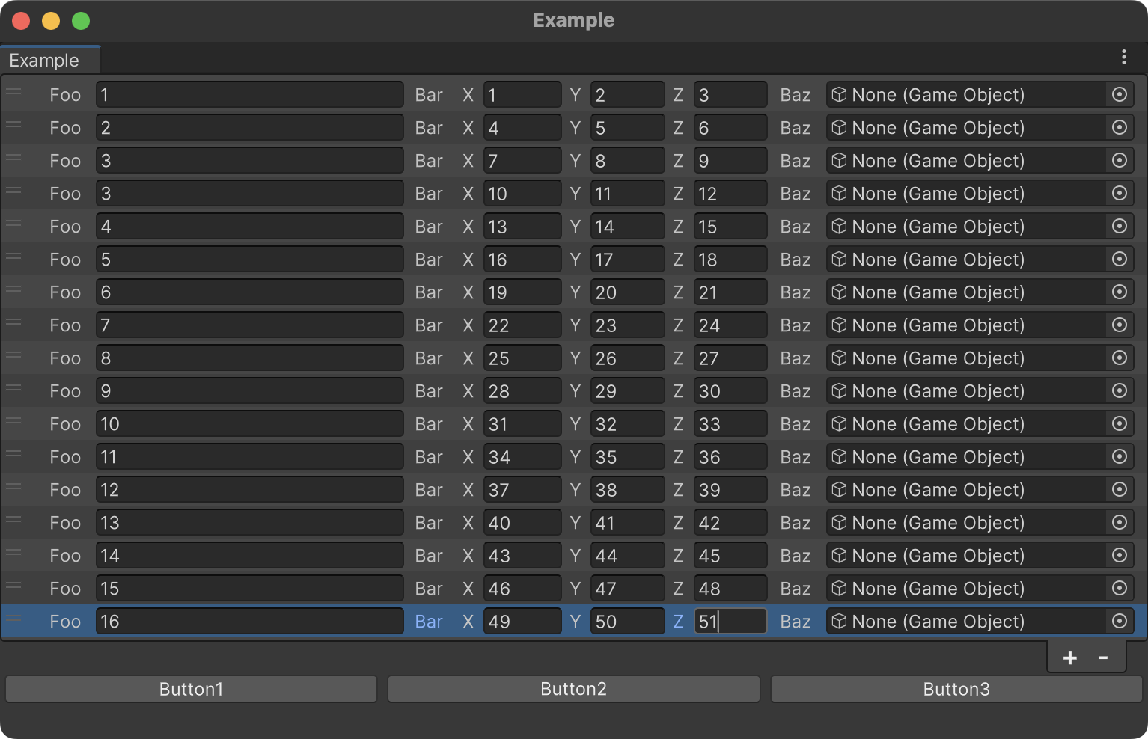The height and width of the screenshot is (739, 1148).
Task: Click the X field containing 49
Action: [x=522, y=621]
